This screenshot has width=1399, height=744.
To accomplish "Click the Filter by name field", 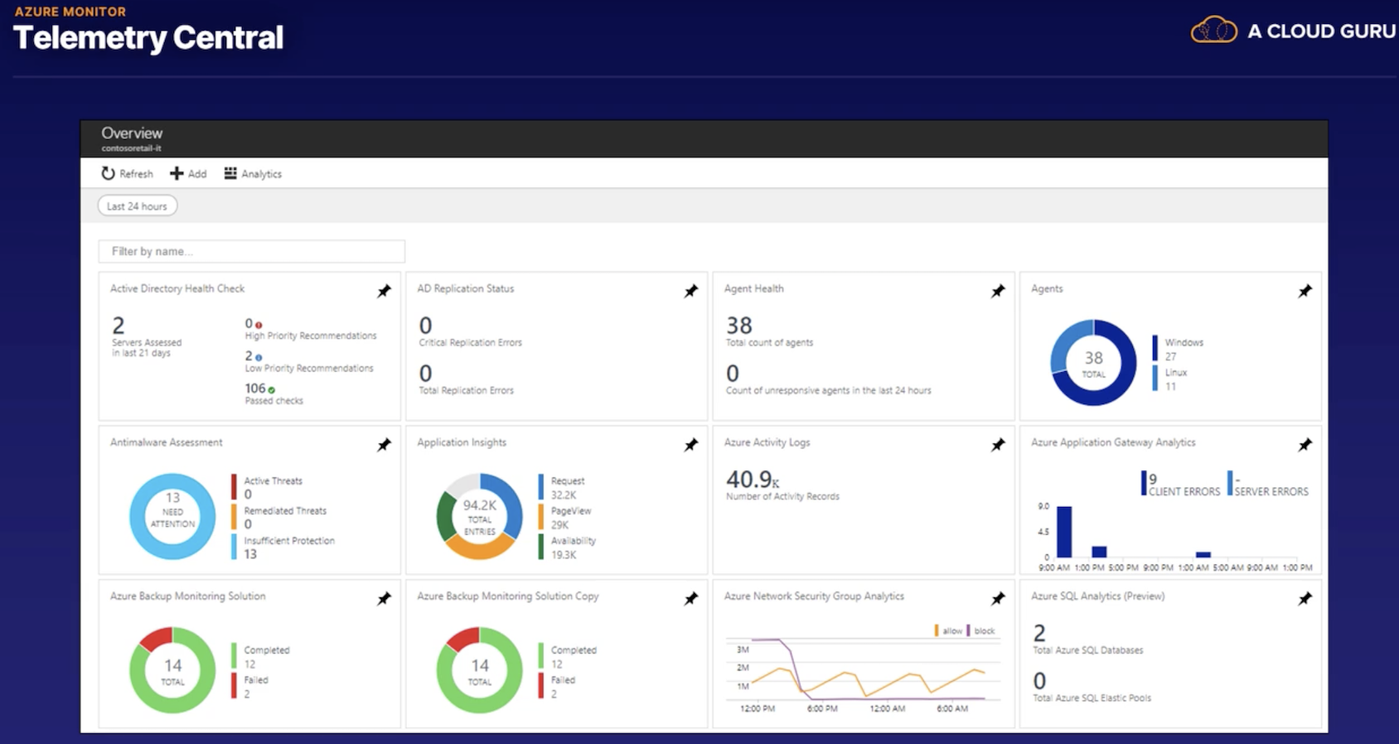I will tap(252, 251).
